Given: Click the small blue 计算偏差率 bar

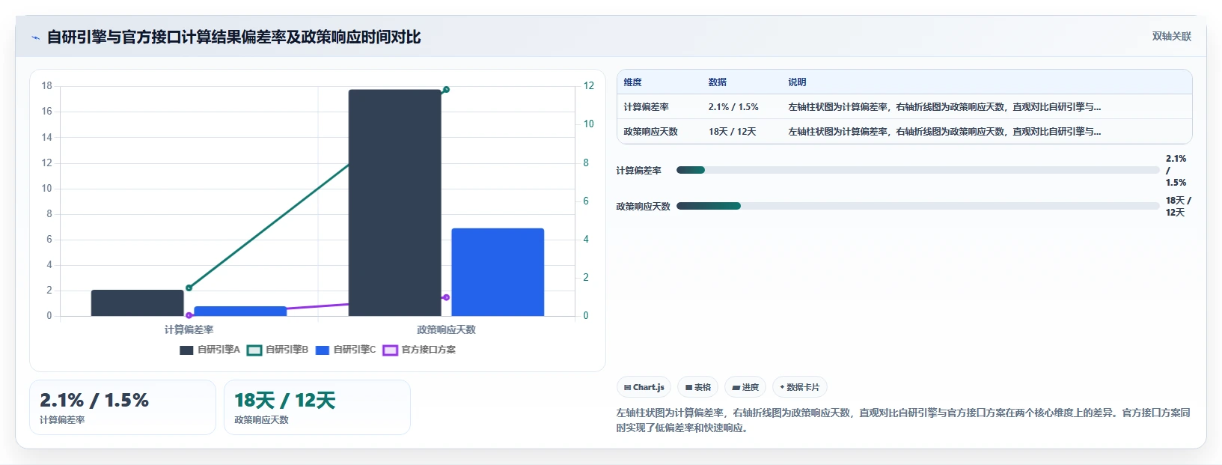Looking at the screenshot, I should pos(240,311).
